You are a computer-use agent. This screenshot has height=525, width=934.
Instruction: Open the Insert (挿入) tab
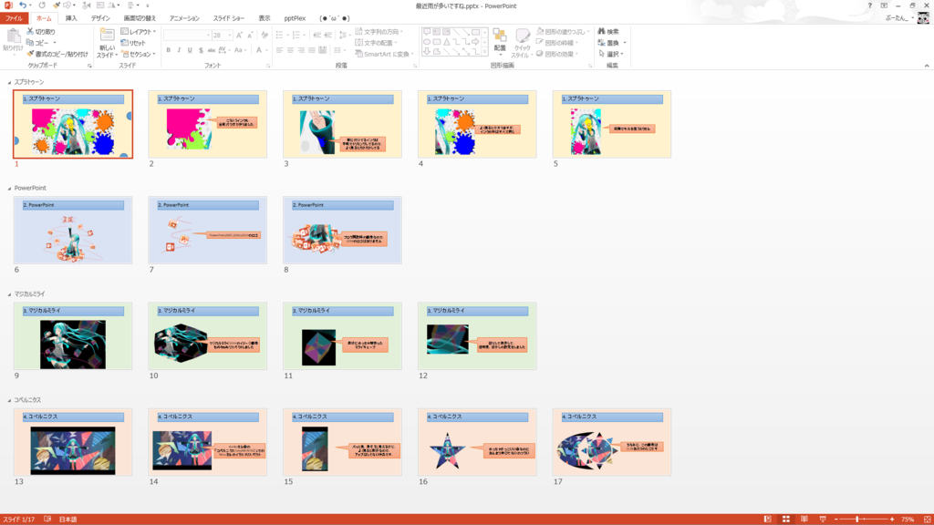[71, 18]
